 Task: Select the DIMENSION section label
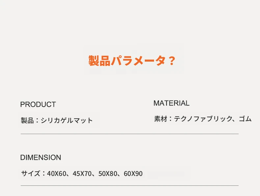click(x=40, y=157)
